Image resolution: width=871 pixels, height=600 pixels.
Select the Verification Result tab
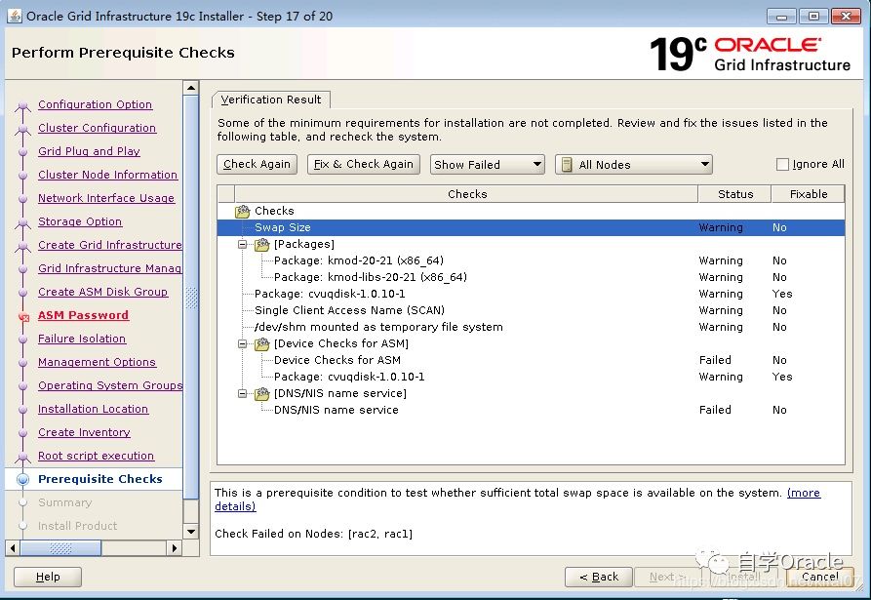tap(271, 100)
